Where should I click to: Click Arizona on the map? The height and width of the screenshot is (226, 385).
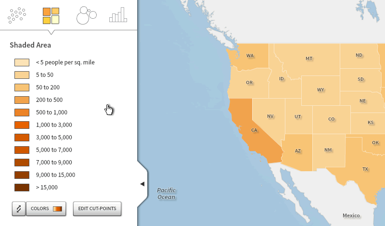coord(298,151)
